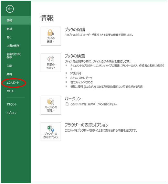168x184 pixels.
Task: Choose 上書き保存 from the sidebar
Action: (x=13, y=46)
